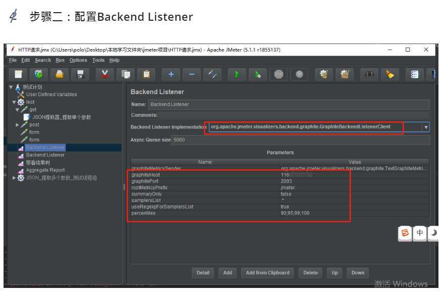Click Add from Clipboard button
The height and width of the screenshot is (291, 440).
point(268,273)
